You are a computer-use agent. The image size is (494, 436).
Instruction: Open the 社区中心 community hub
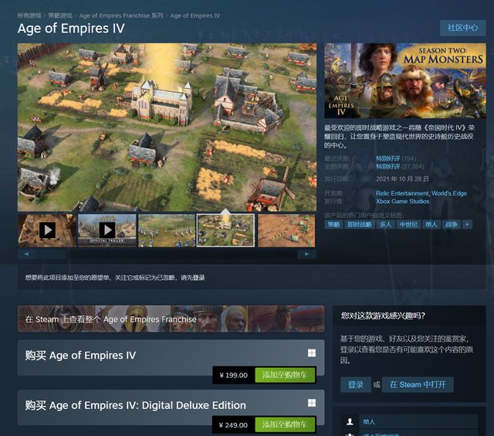pyautogui.click(x=463, y=28)
